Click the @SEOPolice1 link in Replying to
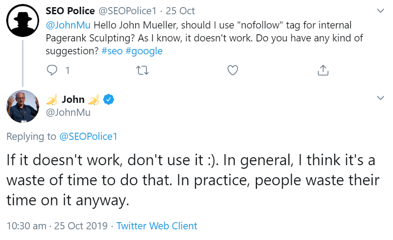Screen dimensions: 393x240 point(88,136)
